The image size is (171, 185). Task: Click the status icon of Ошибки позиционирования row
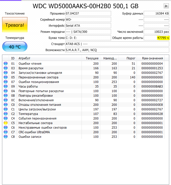click(x=6, y=82)
